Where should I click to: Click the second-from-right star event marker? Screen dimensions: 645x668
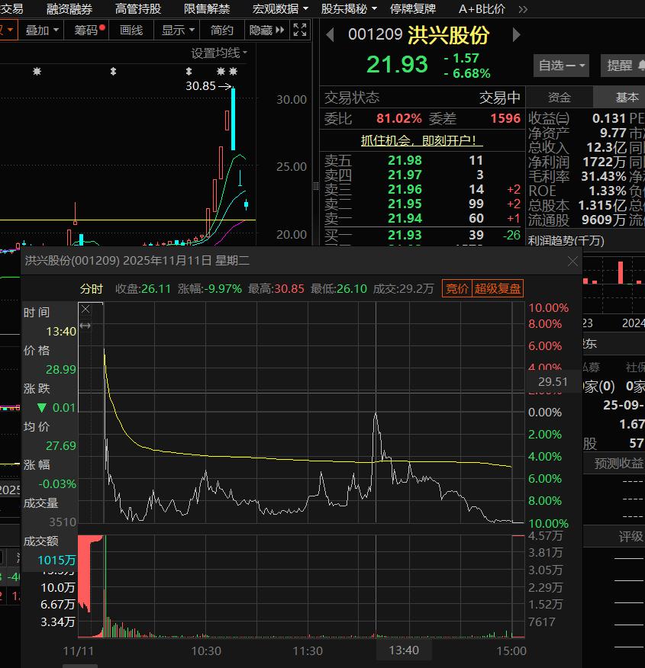221,71
